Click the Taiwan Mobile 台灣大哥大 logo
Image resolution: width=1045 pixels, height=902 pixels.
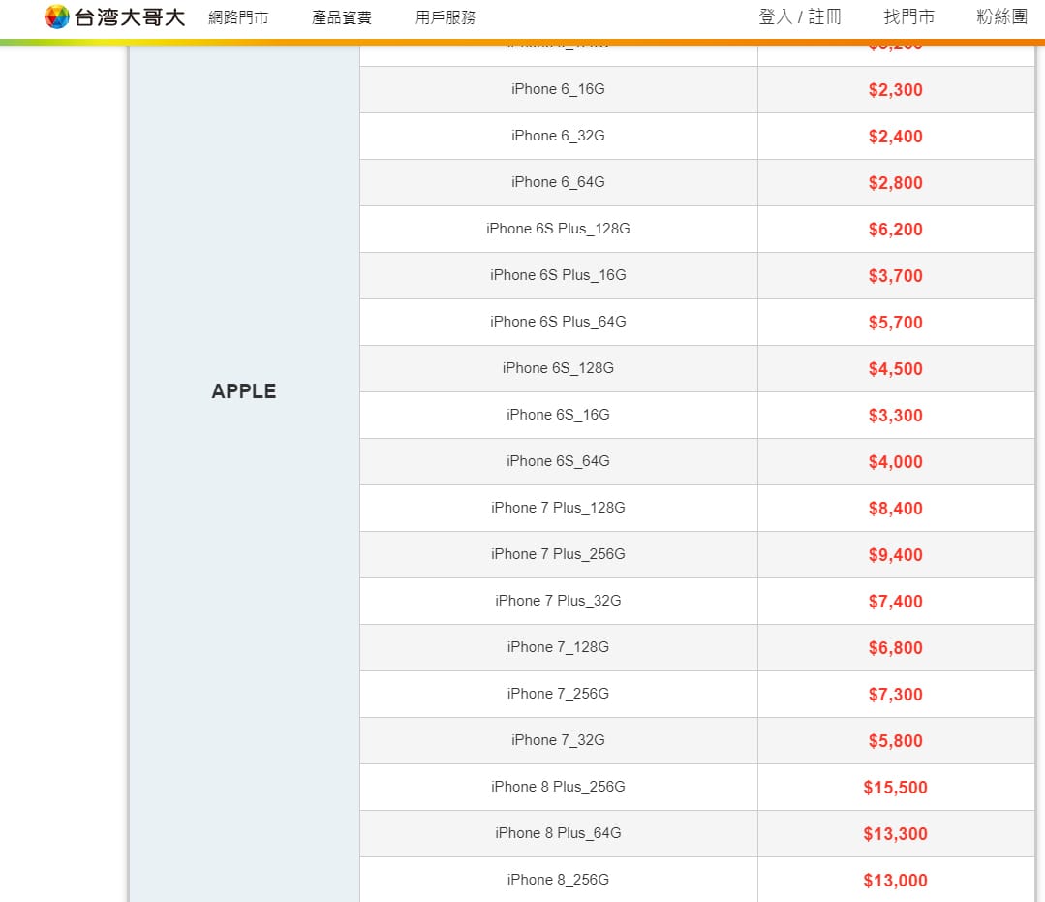(114, 16)
